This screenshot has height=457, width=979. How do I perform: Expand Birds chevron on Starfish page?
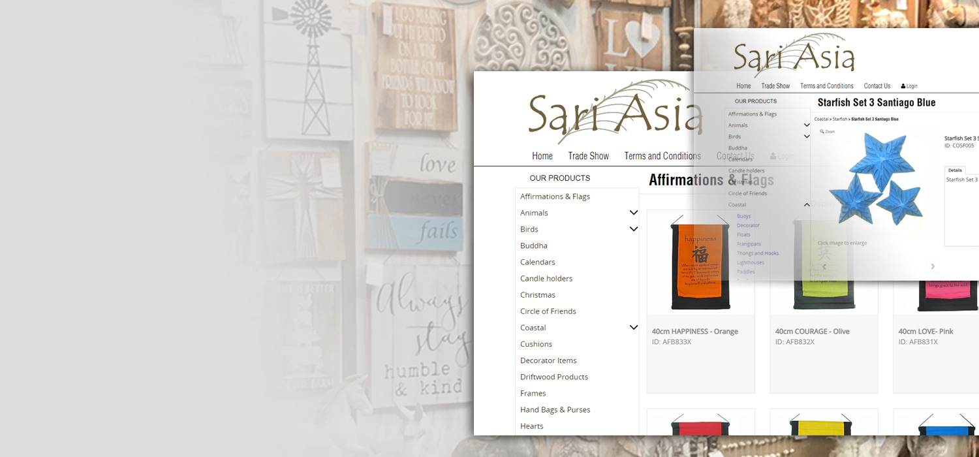pyautogui.click(x=807, y=136)
